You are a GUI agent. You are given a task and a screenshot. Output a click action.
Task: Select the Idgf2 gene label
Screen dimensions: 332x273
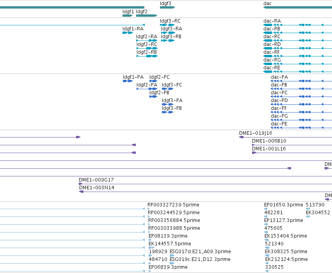142,12
